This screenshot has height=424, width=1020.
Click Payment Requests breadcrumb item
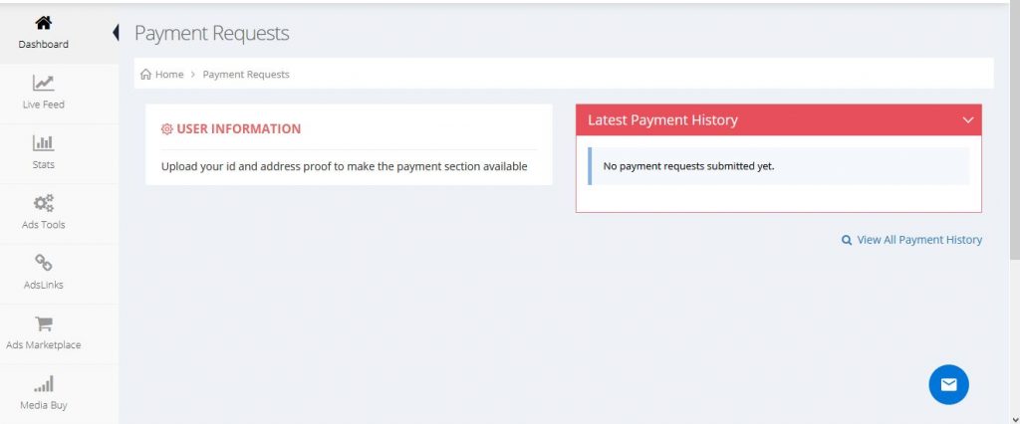pyautogui.click(x=246, y=74)
